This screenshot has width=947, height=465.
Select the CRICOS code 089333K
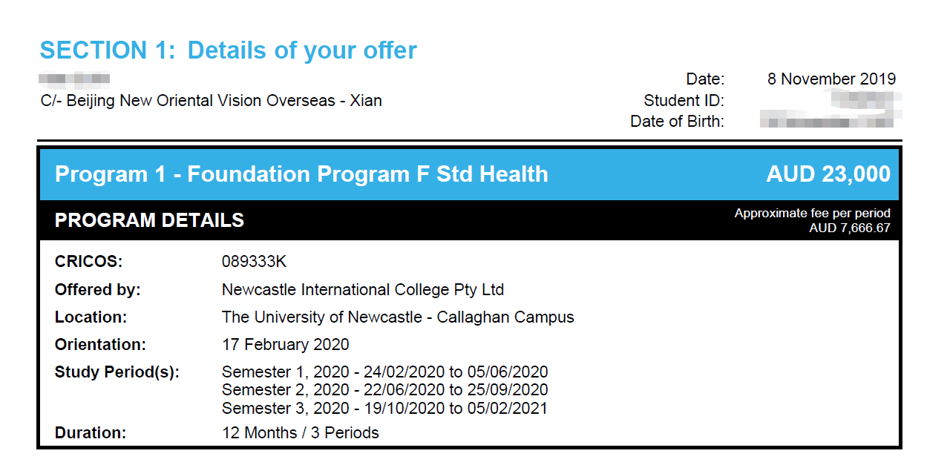[x=254, y=262]
